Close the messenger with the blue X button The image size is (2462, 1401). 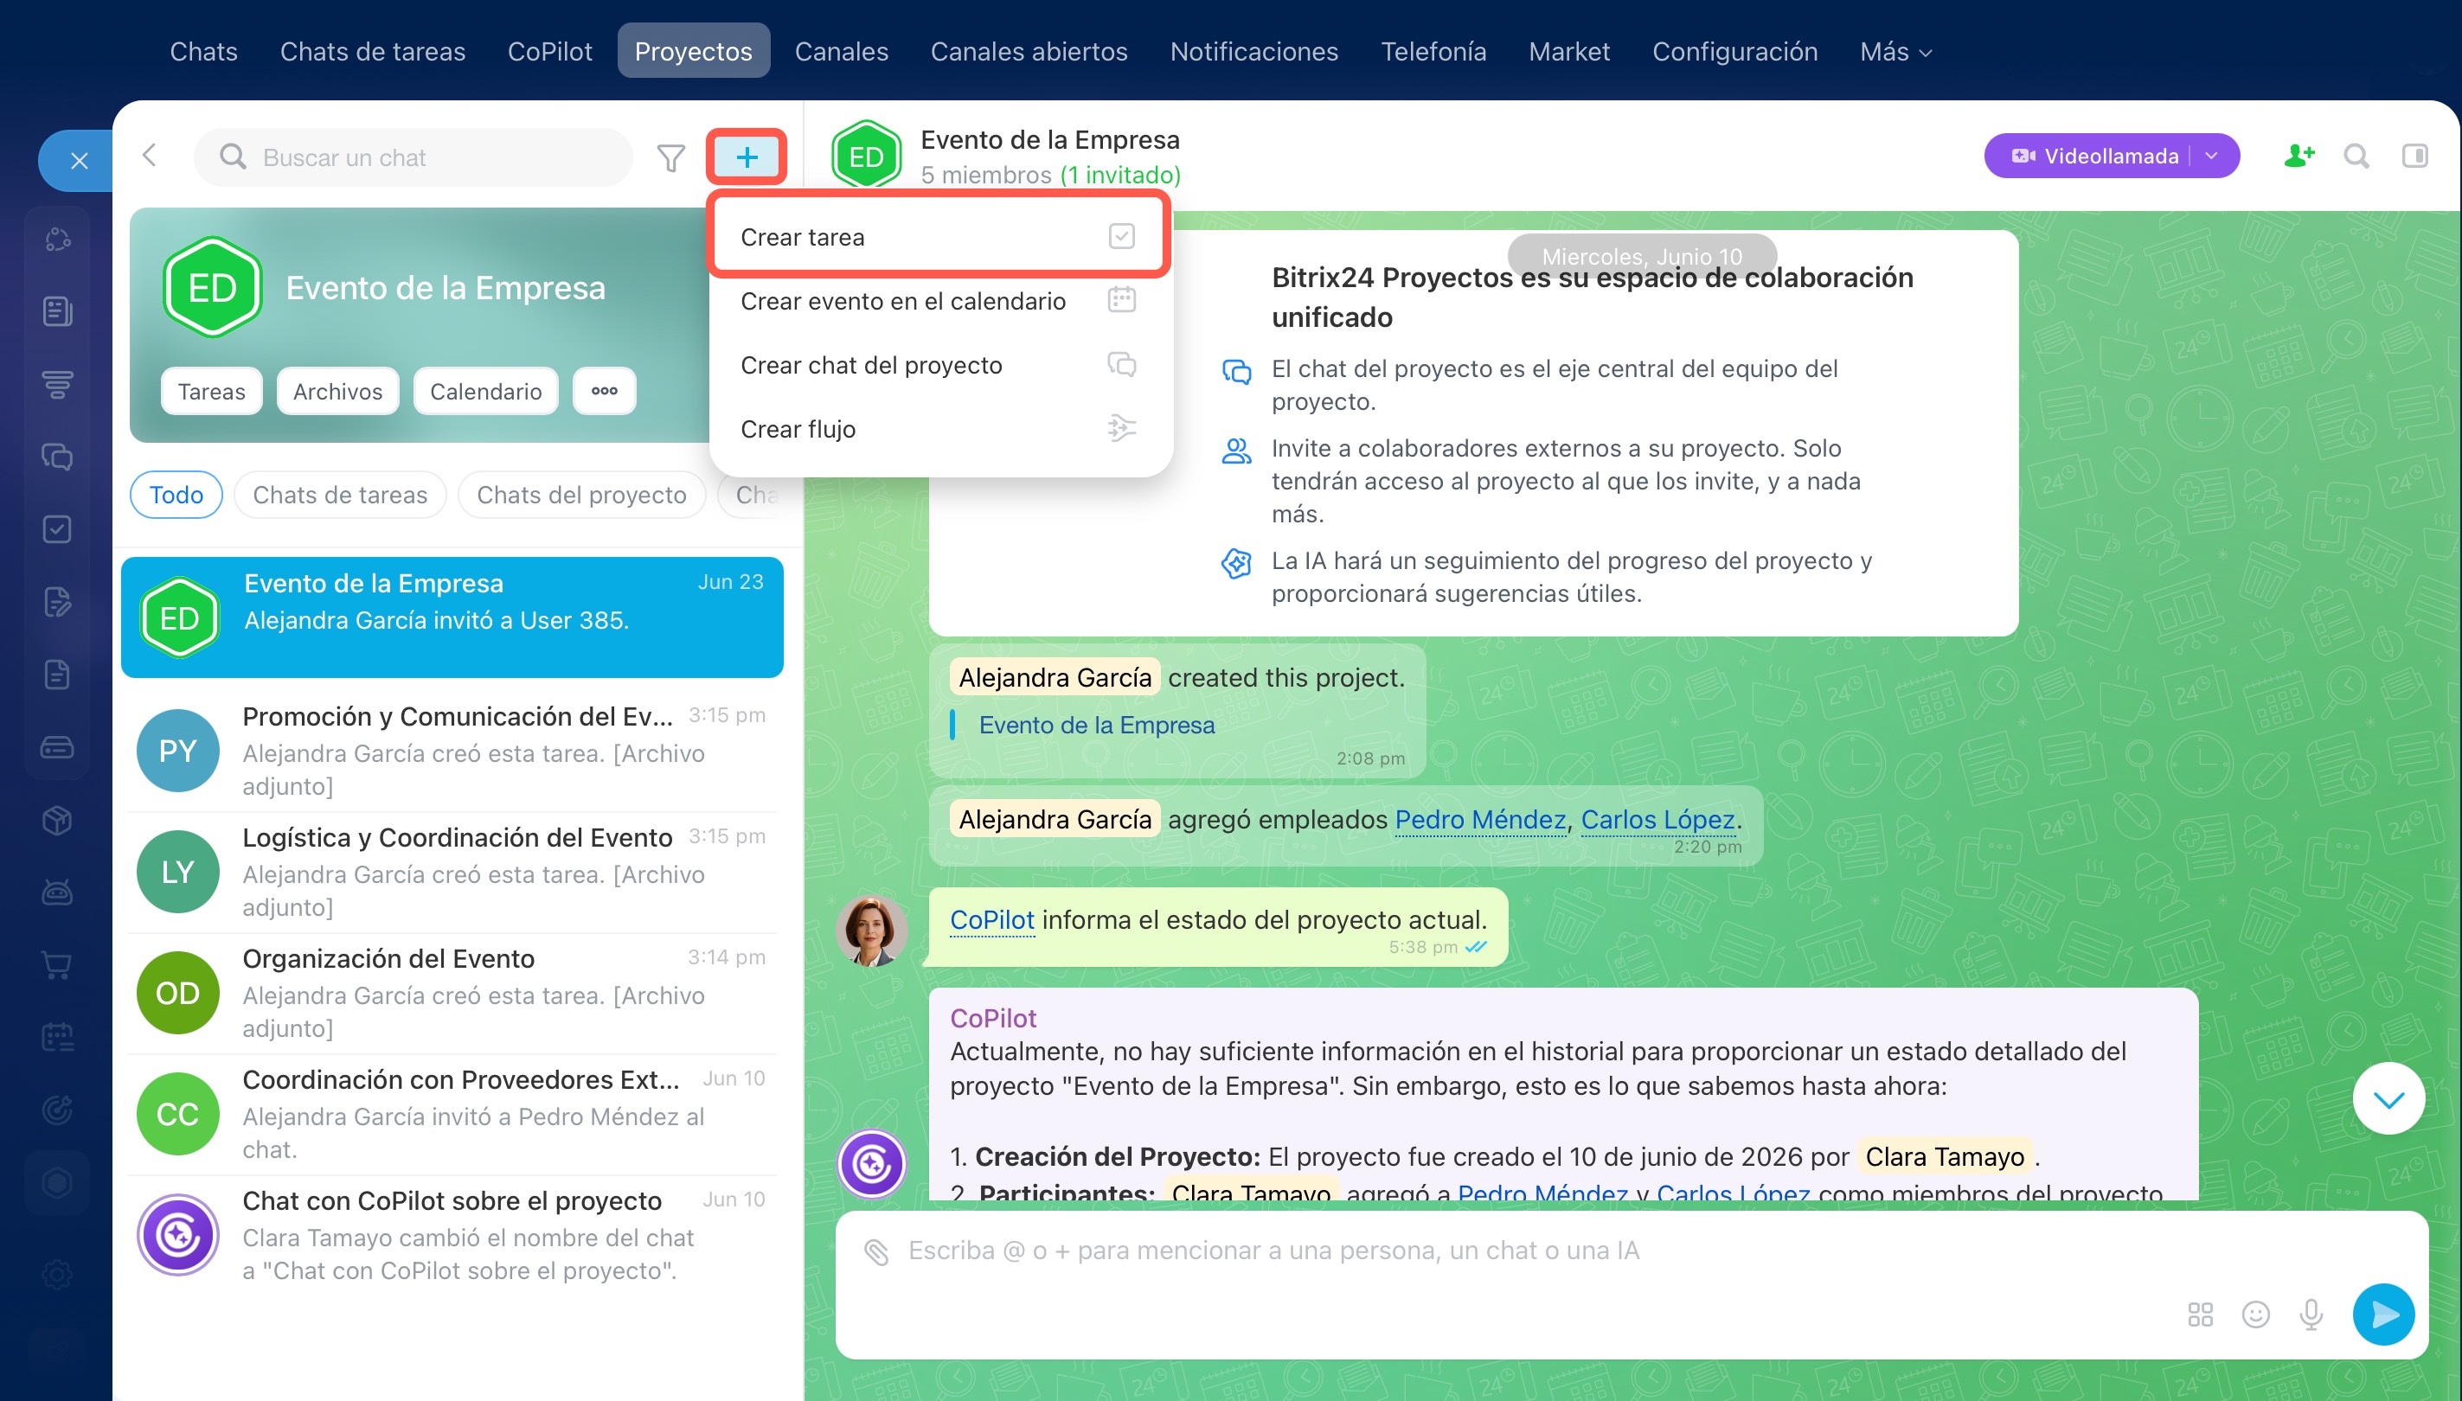coord(79,161)
